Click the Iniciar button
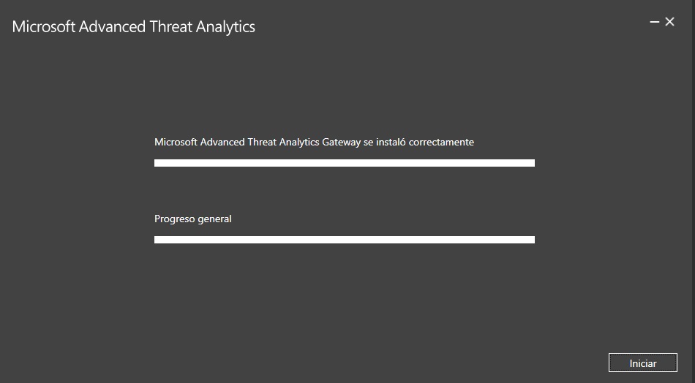 [642, 363]
